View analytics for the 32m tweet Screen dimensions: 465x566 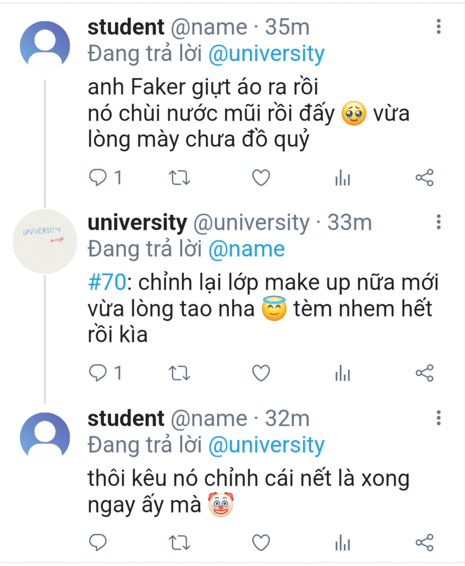343,542
